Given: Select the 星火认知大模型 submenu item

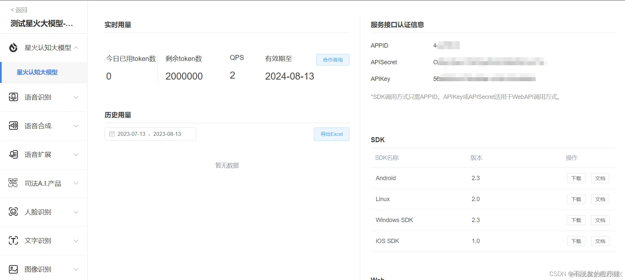Looking at the screenshot, I should 44,72.
